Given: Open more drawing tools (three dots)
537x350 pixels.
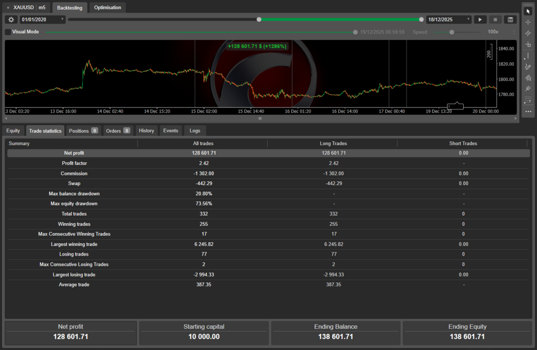Looking at the screenshot, I should [528, 112].
